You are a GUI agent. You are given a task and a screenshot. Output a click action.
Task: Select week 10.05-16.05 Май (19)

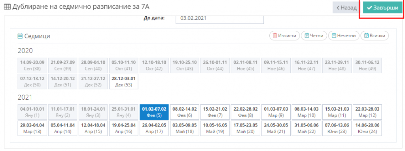215,128
